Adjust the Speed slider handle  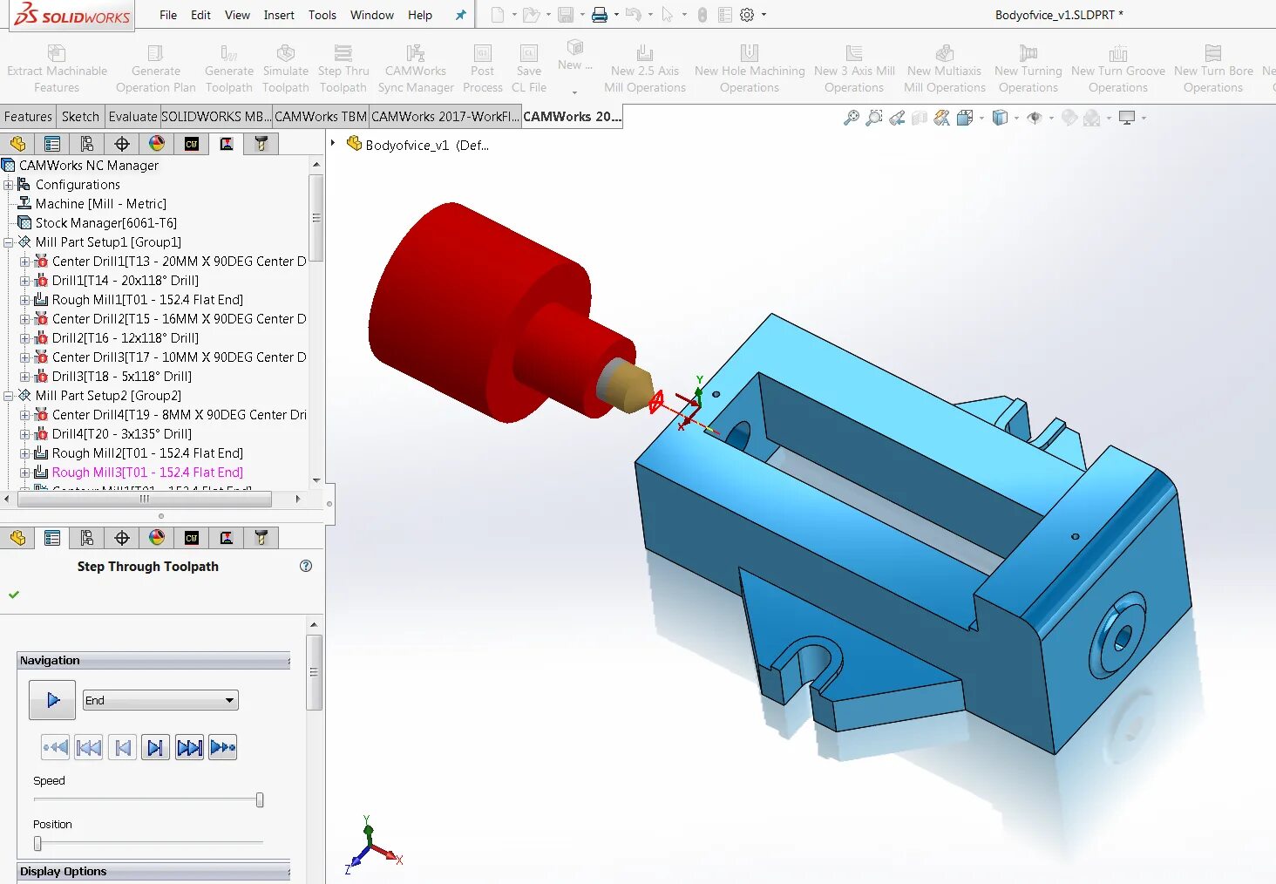pos(260,799)
